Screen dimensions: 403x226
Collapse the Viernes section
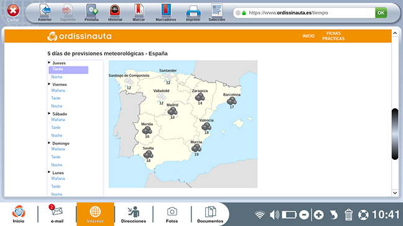[49, 84]
